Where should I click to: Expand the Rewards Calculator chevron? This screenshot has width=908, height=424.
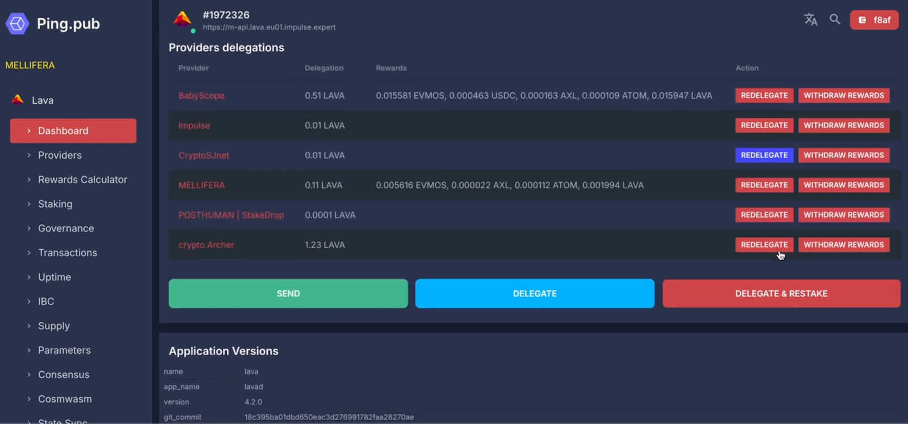click(x=29, y=180)
